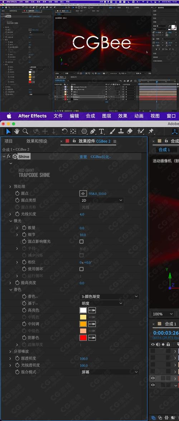The width and height of the screenshot is (179, 421).
Task: Toggle the Shine fx effect switch
Action: click(9, 156)
